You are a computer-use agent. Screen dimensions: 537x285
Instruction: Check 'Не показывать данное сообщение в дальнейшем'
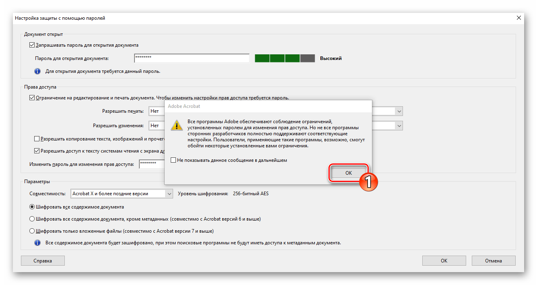pyautogui.click(x=172, y=160)
